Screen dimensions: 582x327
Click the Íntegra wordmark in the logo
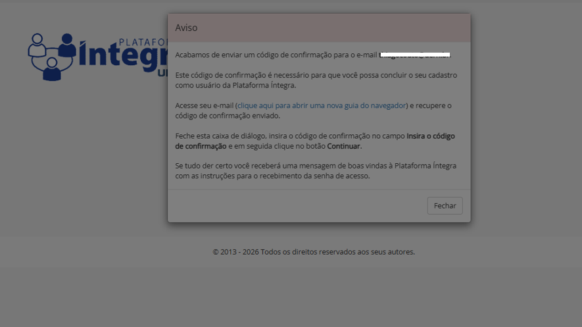[123, 57]
